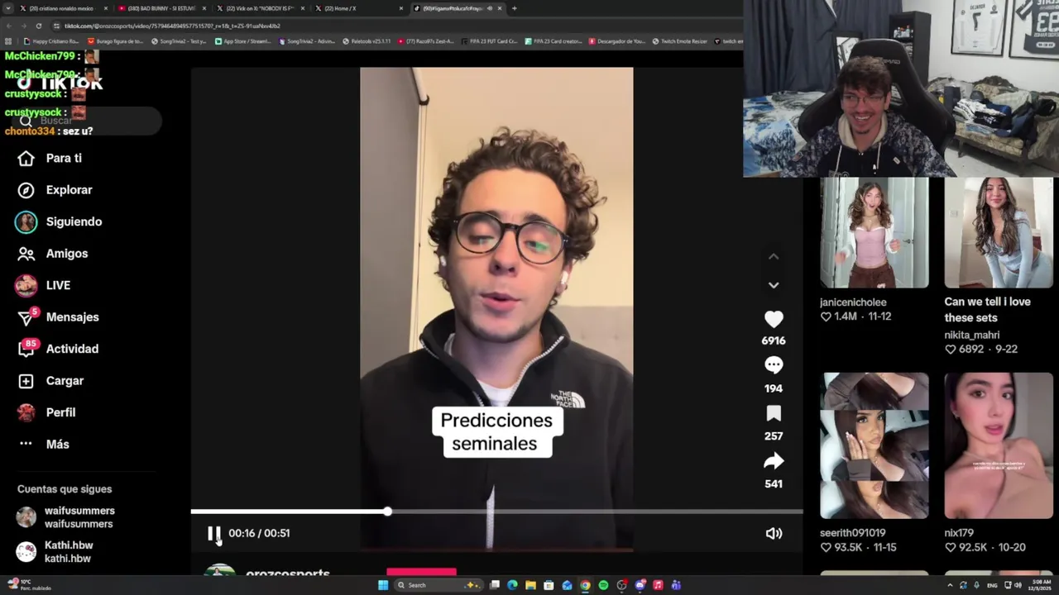Open Windows Start menu
1059x595 pixels.
(x=383, y=585)
